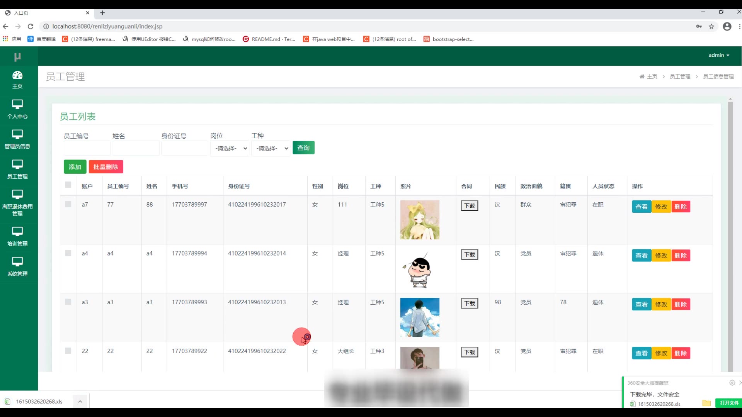
Task: Click 员工管理 breadcrumb link
Action: point(680,76)
